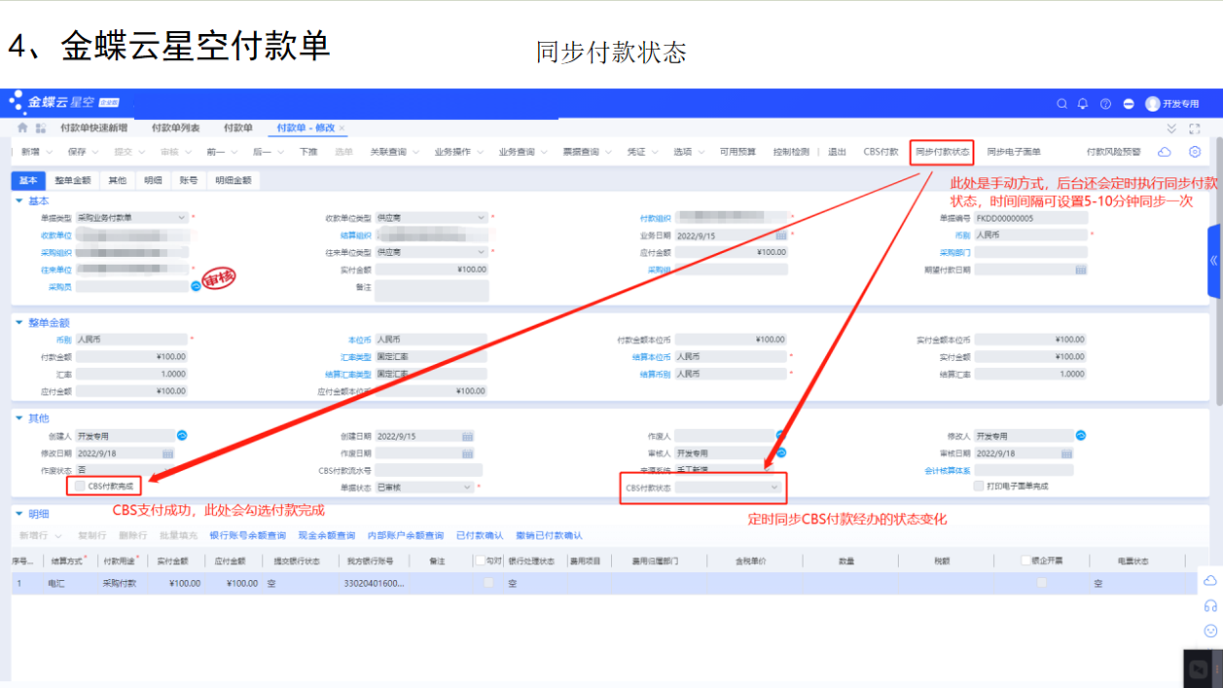Click the blue icon beside 创建人 field
The image size is (1223, 688).
coord(181,435)
